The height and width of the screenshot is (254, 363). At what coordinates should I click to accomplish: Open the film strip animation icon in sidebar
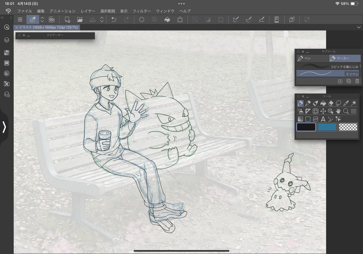pos(7,63)
